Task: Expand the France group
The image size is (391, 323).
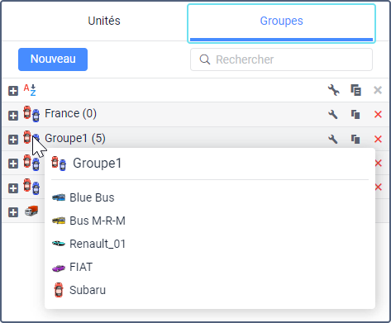Action: pyautogui.click(x=13, y=116)
